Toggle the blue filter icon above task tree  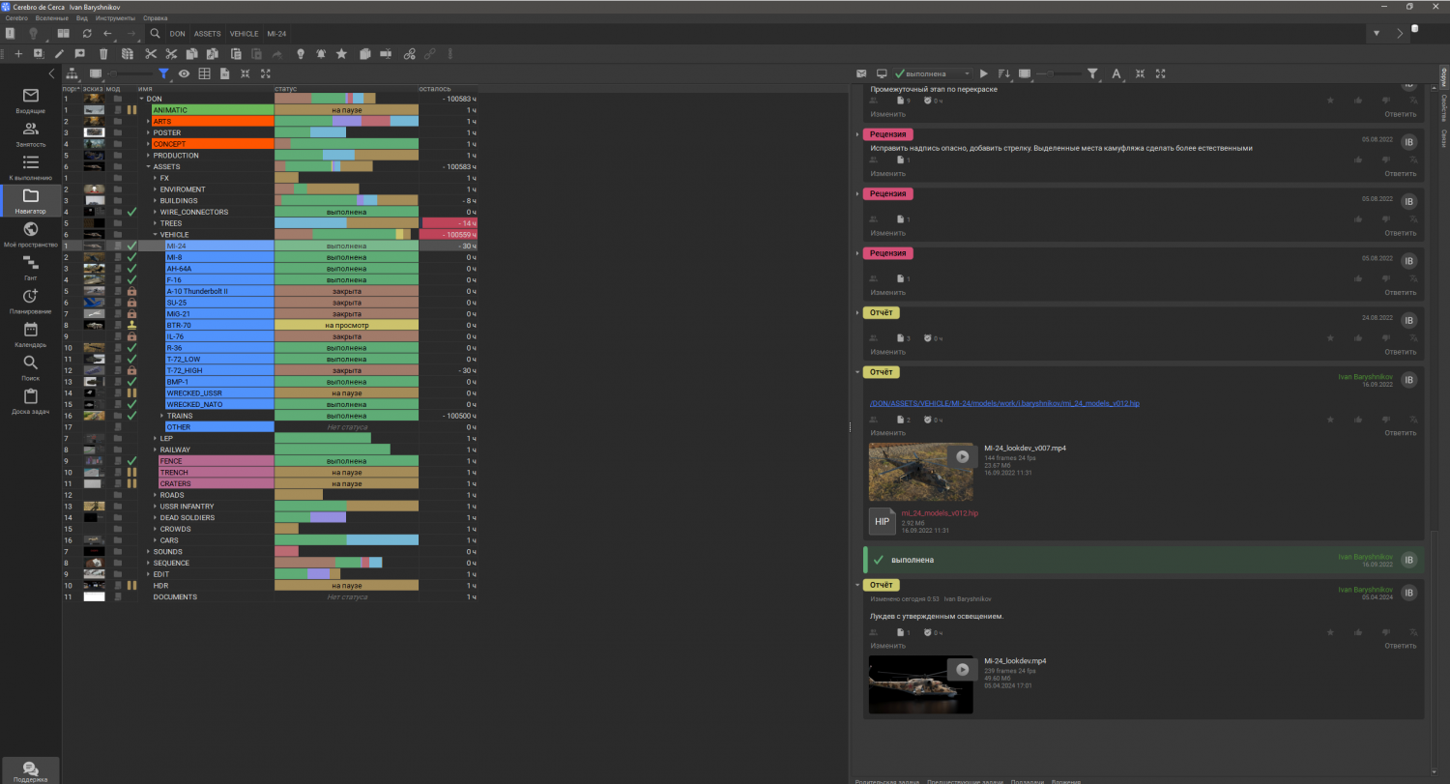163,73
